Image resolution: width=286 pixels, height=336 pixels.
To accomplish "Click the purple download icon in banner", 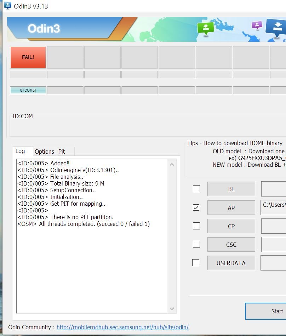I will (x=257, y=25).
